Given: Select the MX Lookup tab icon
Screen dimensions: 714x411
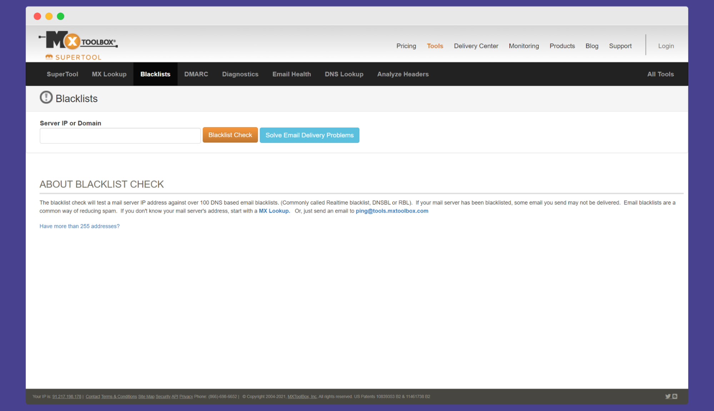Looking at the screenshot, I should [x=109, y=74].
